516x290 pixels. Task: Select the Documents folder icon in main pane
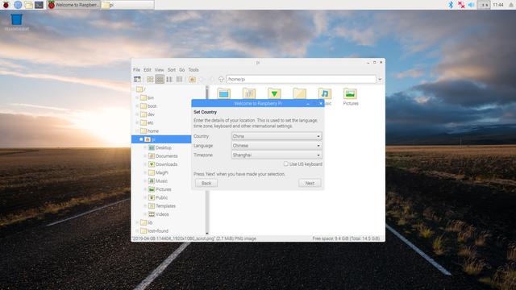coord(249,94)
